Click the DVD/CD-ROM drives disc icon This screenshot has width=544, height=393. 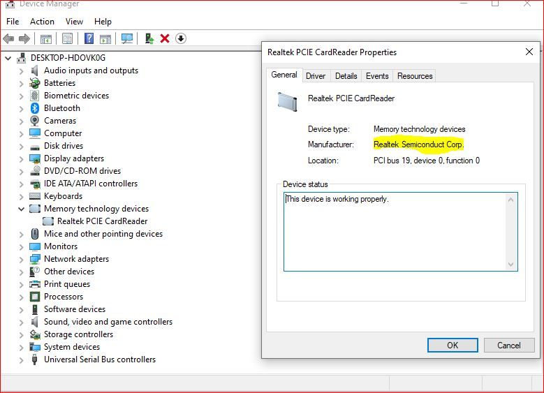(35, 171)
